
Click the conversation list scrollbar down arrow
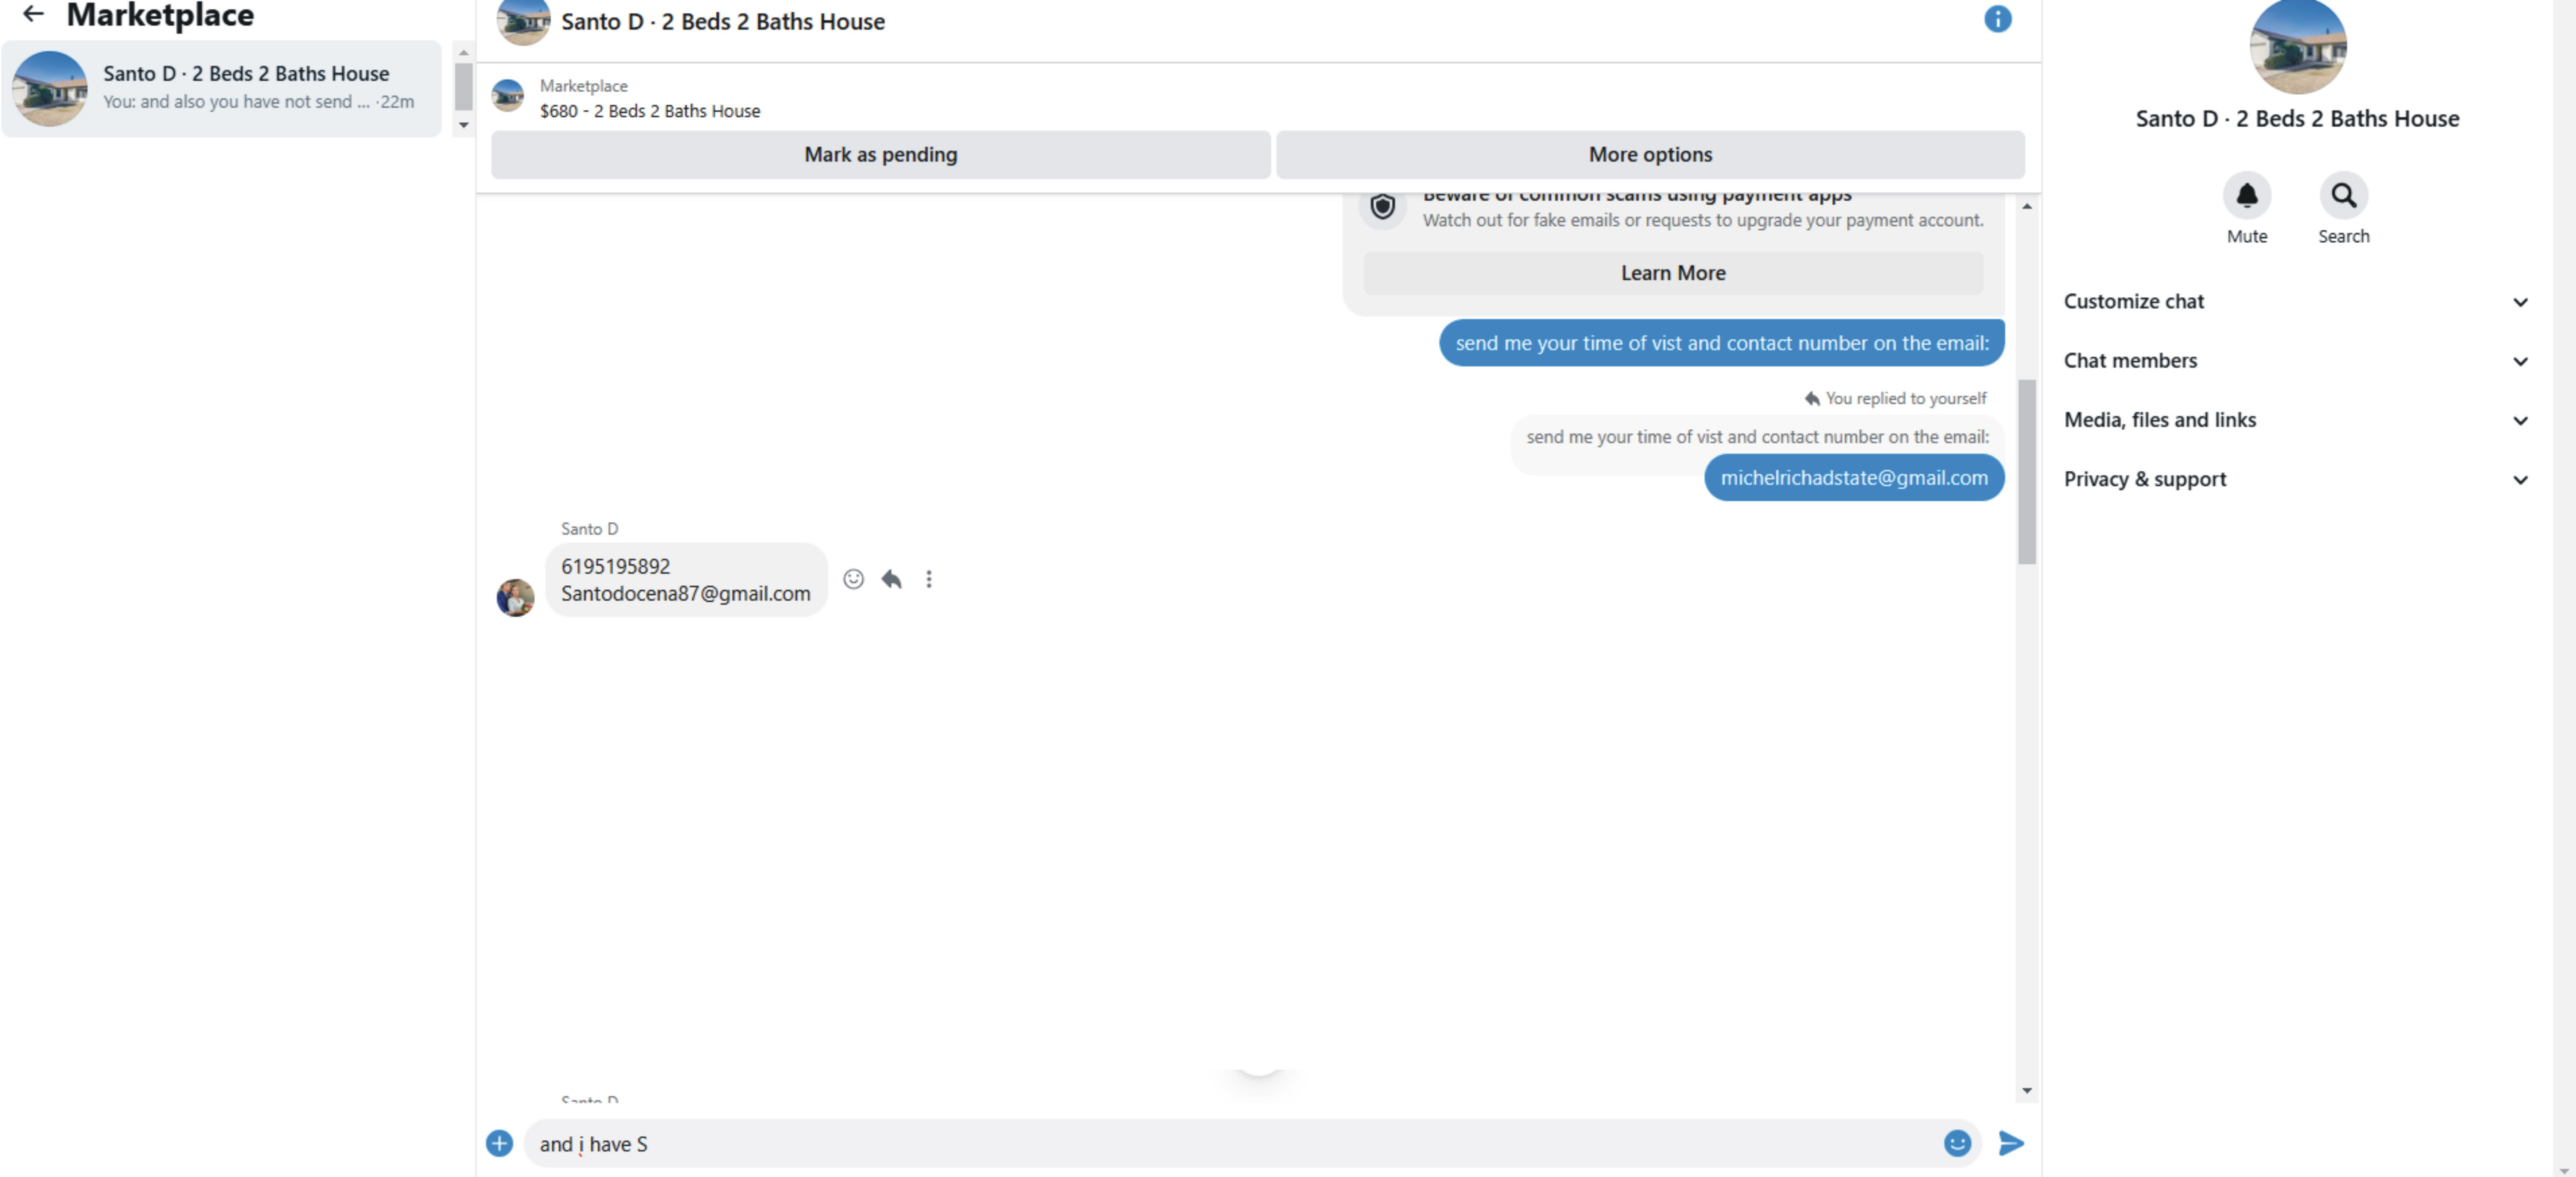[x=463, y=125]
